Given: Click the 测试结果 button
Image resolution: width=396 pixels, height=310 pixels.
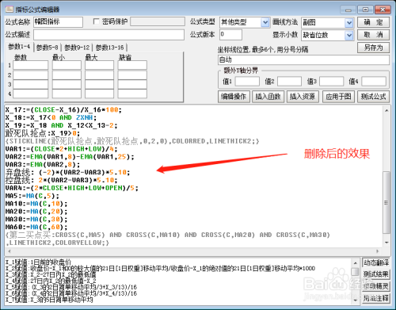Looking at the screenshot, I should click(376, 274).
